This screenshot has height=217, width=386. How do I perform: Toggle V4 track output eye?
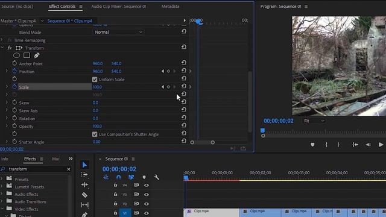point(146,185)
